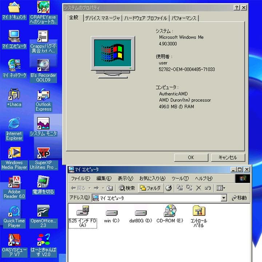
Task: Switch to the General tab
Action: [x=74, y=17]
